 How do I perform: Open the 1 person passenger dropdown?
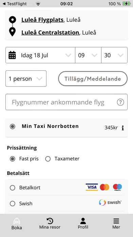26,79
